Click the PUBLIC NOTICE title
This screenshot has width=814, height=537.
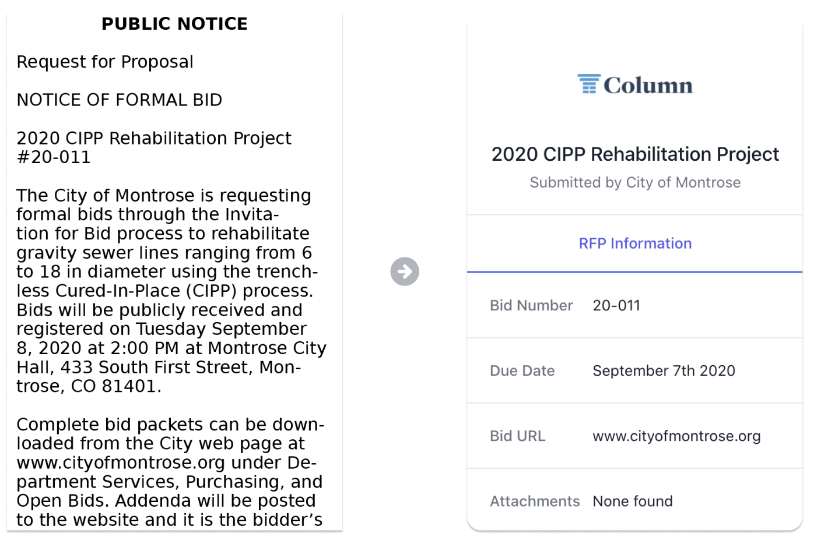tap(174, 24)
